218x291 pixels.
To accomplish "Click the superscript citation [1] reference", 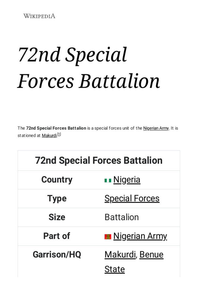I will tap(59, 134).
